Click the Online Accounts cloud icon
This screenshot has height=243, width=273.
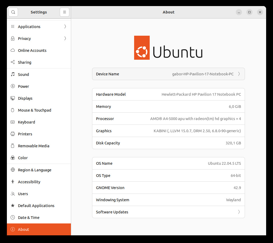(13, 50)
